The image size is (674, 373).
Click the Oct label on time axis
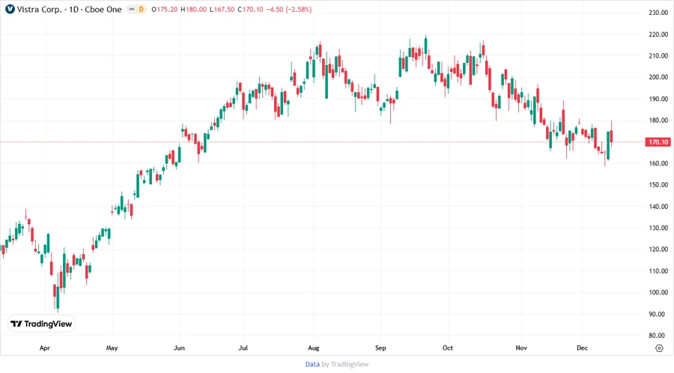click(448, 348)
